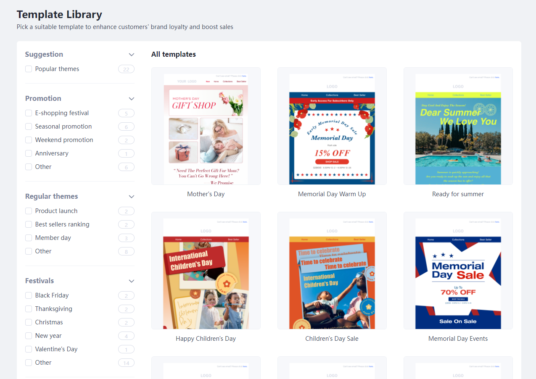Click the Promotion section heading
536x379 pixels.
click(x=43, y=98)
